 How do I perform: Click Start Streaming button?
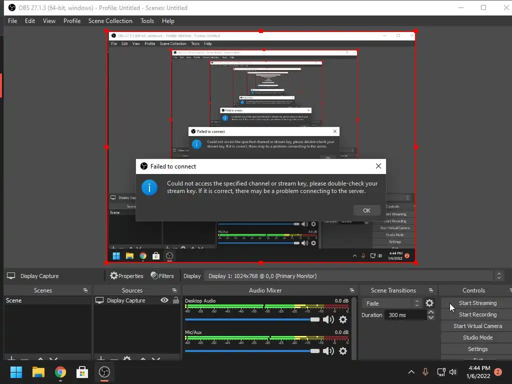pyautogui.click(x=477, y=303)
